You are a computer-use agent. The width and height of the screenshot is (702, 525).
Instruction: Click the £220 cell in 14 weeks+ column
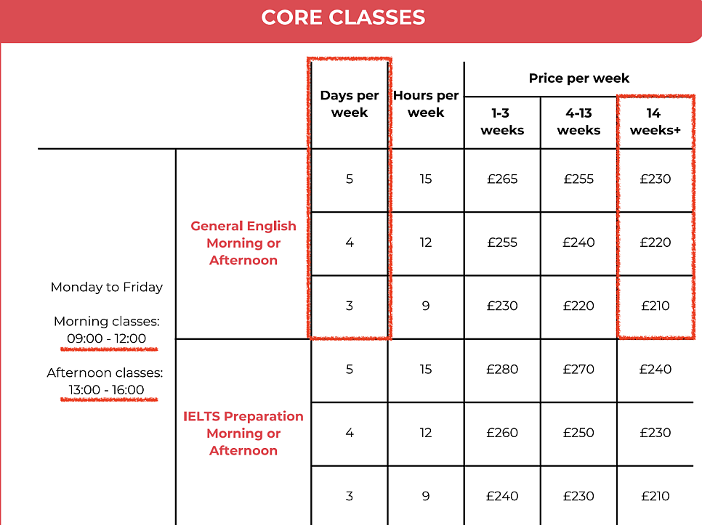[655, 243]
